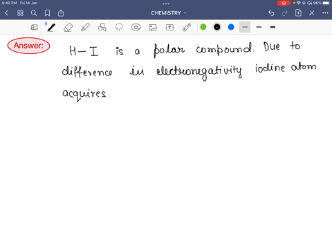Select the medium stroke width

coord(259,27)
